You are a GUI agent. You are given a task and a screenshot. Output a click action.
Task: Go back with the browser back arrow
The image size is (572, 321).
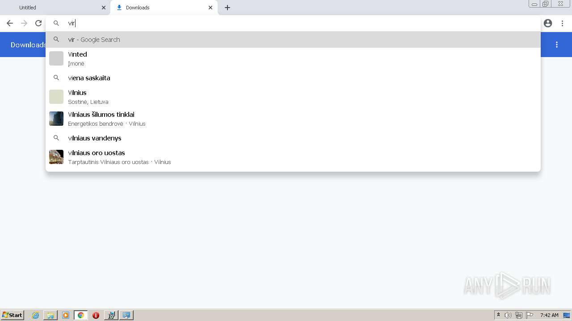tap(10, 23)
